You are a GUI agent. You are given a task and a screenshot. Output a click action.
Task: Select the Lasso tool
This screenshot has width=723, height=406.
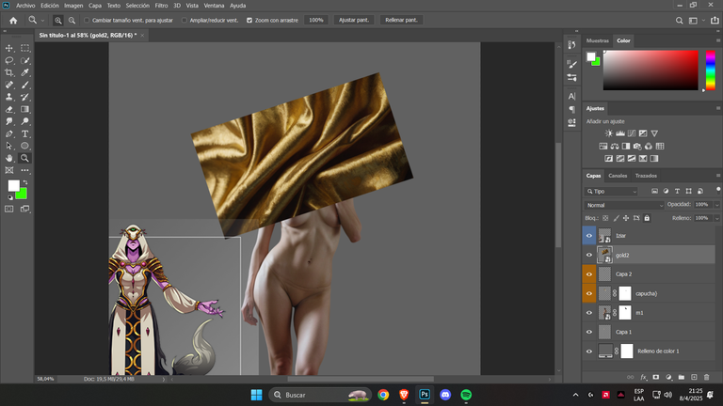9,60
